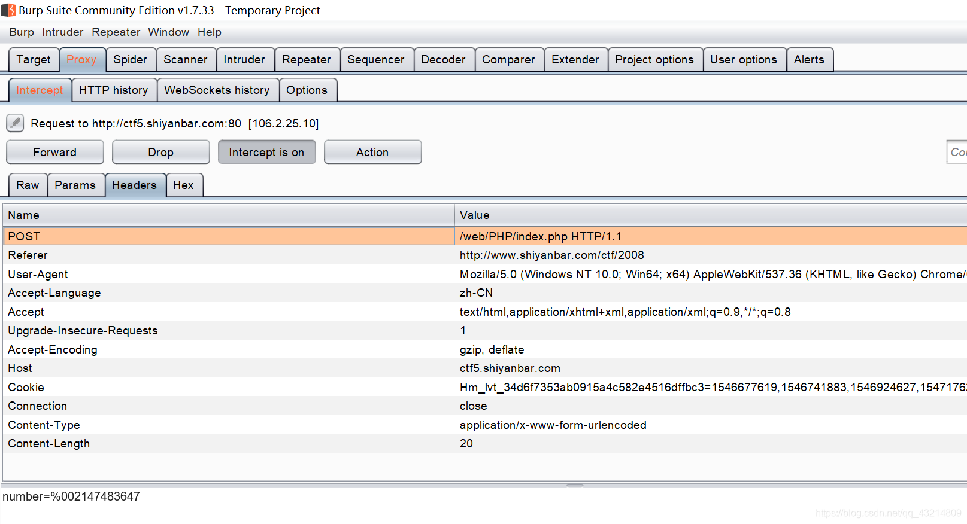This screenshot has width=967, height=524.
Task: Open the Help menu
Action: click(210, 32)
